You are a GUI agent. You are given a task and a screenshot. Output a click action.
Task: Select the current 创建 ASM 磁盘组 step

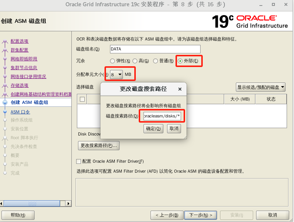point(29,102)
